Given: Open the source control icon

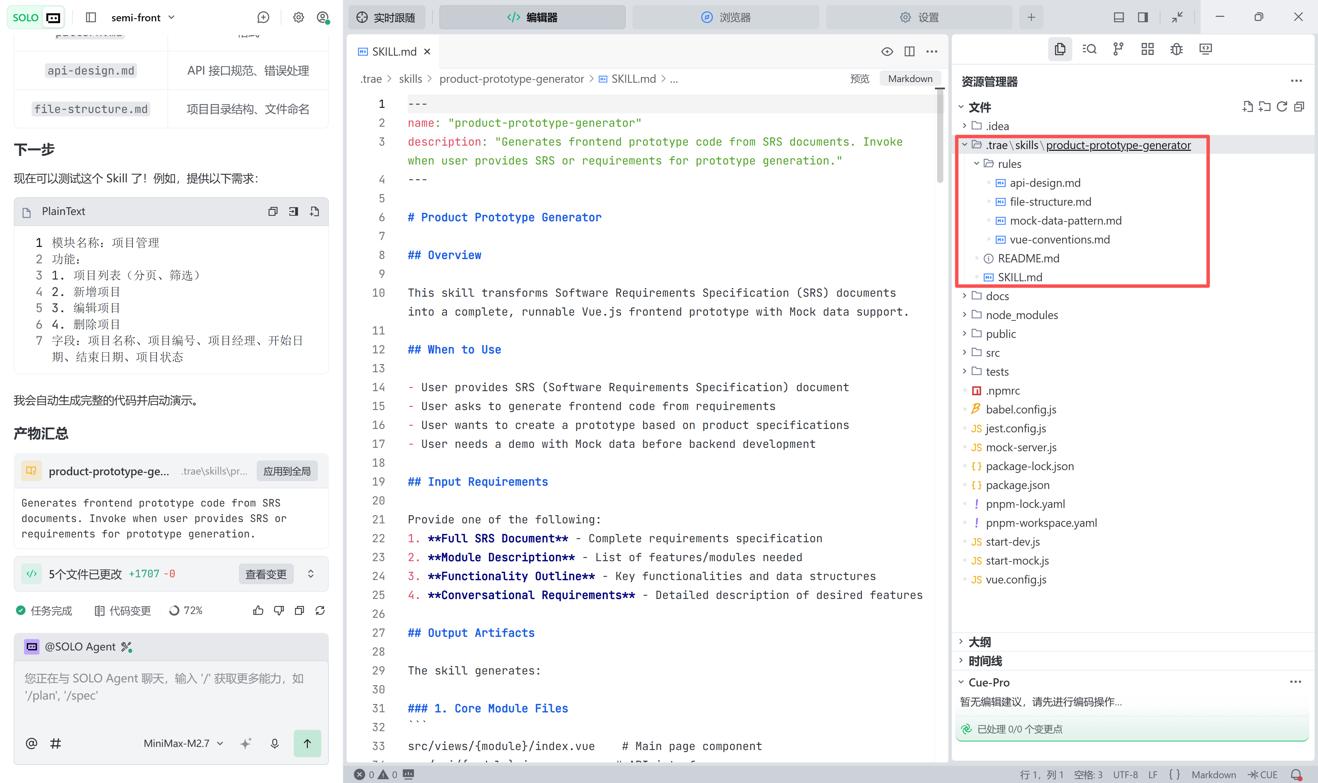Looking at the screenshot, I should pyautogui.click(x=1118, y=49).
